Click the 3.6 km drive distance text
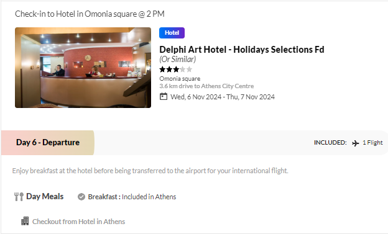Image resolution: width=388 pixels, height=234 pixels. tap(206, 86)
